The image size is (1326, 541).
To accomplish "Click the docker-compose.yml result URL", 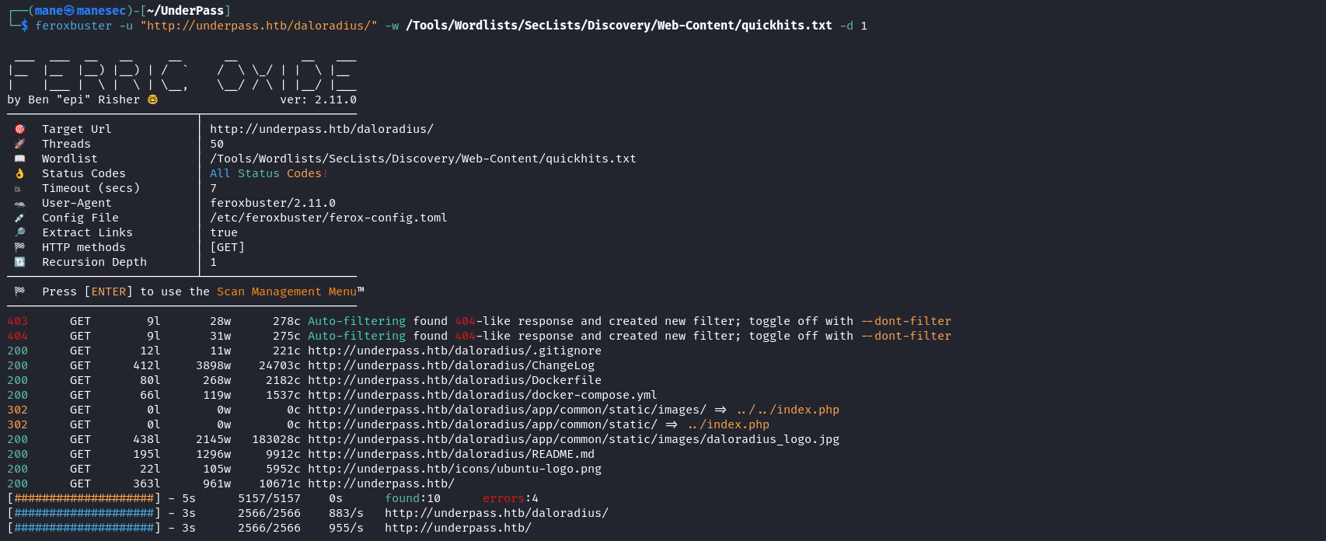I will click(483, 395).
